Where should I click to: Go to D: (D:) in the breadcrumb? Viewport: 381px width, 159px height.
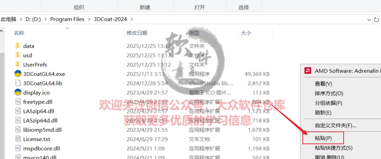[33, 19]
